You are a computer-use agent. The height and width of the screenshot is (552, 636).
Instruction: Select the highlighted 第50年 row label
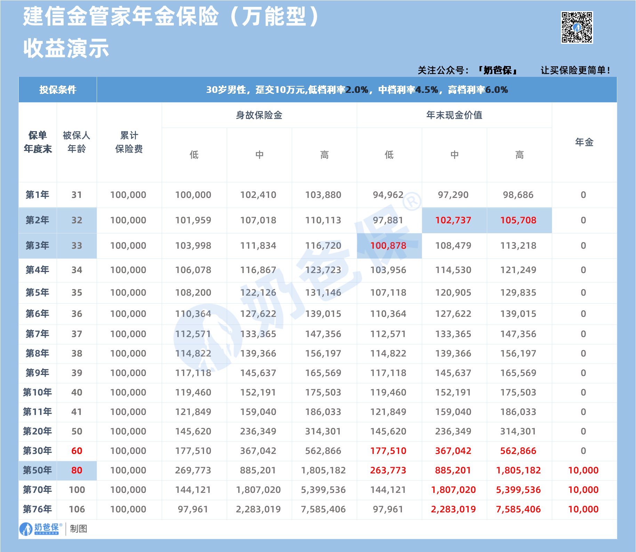click(37, 470)
